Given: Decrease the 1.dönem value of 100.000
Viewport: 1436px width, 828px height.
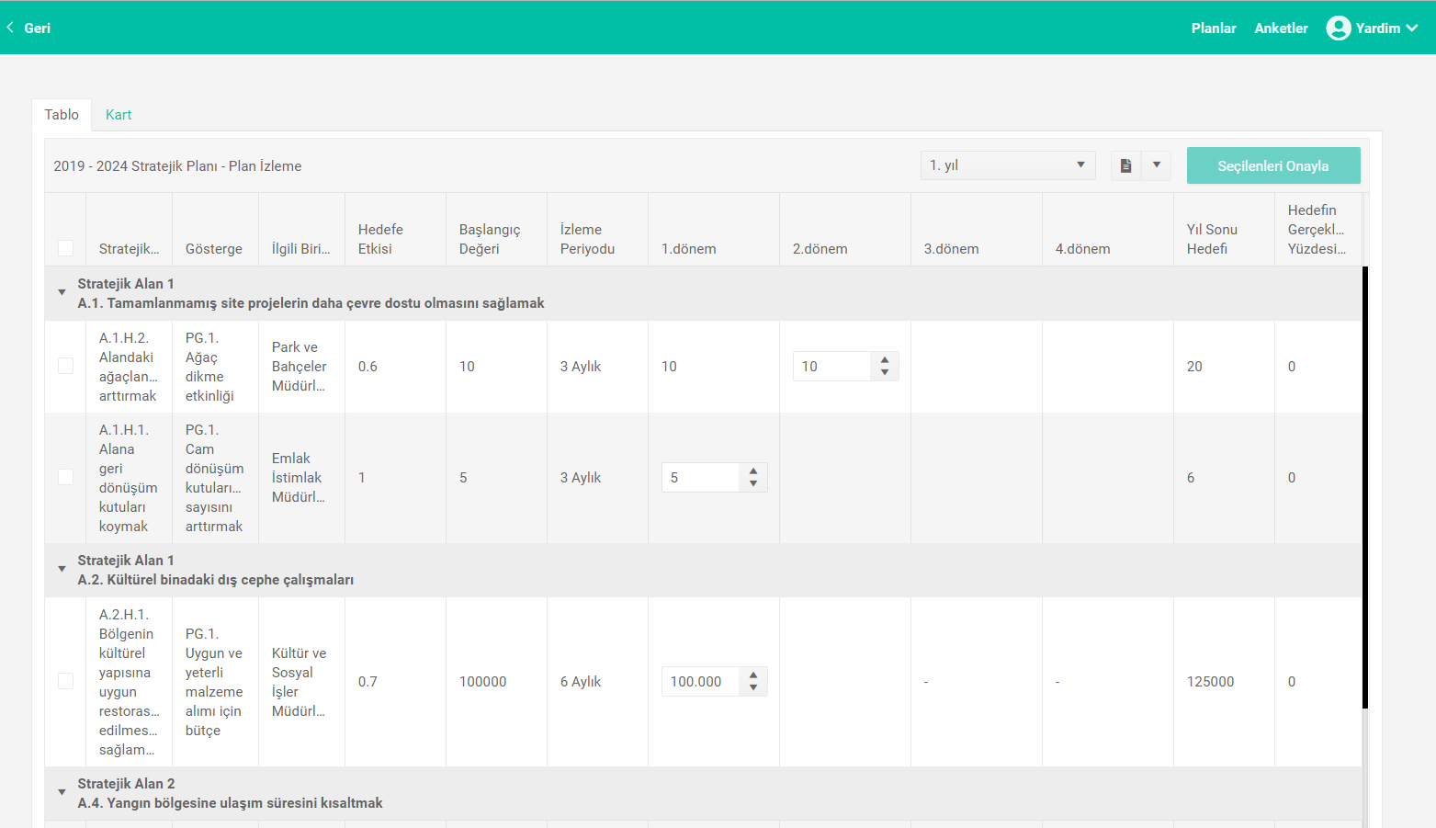Looking at the screenshot, I should click(x=753, y=687).
